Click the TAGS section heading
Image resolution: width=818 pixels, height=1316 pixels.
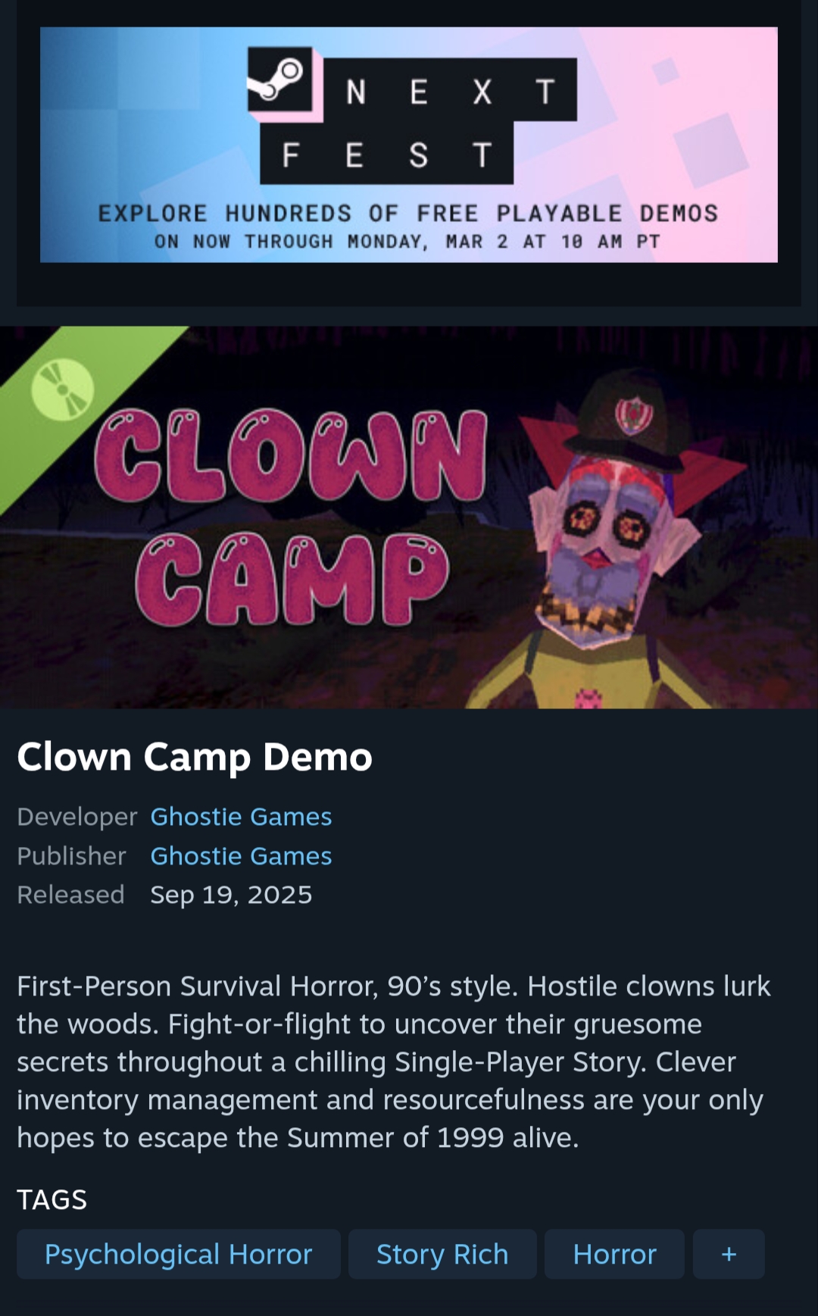[52, 1199]
